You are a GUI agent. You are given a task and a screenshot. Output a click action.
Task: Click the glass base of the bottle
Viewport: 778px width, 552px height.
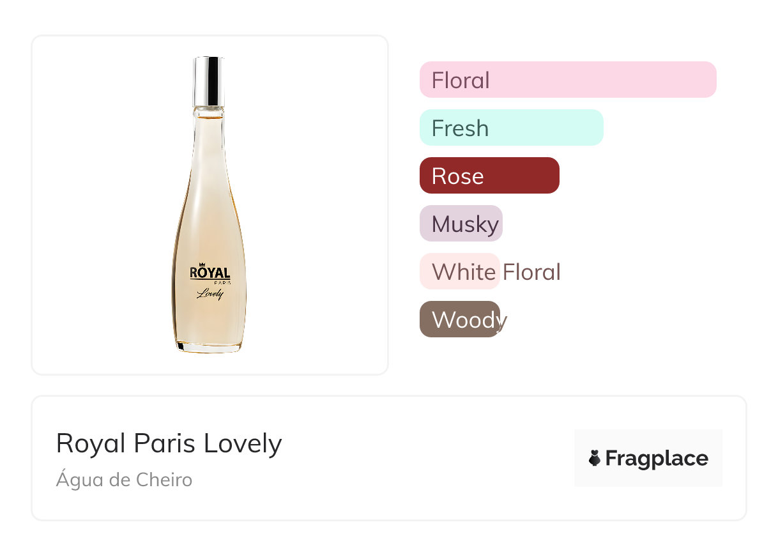pos(210,347)
